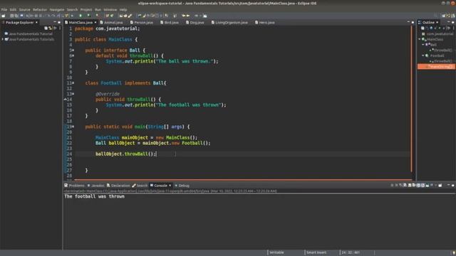Open the Source menu
This screenshot has width=456, height=256.
(x=24, y=9)
